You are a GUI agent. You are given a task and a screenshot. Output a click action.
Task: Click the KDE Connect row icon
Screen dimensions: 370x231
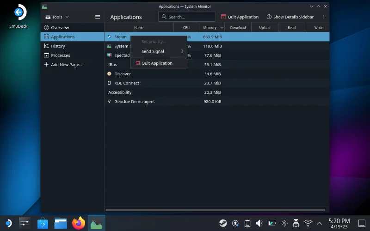point(109,83)
